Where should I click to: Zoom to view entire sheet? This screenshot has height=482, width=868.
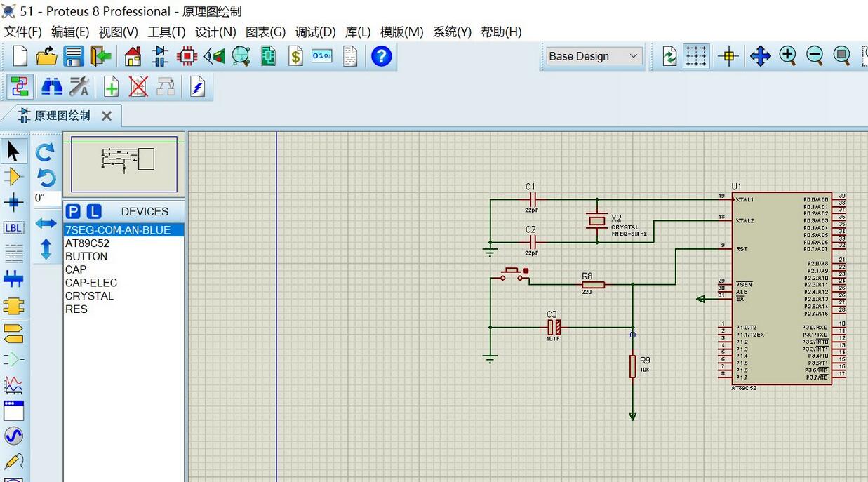[x=842, y=56]
